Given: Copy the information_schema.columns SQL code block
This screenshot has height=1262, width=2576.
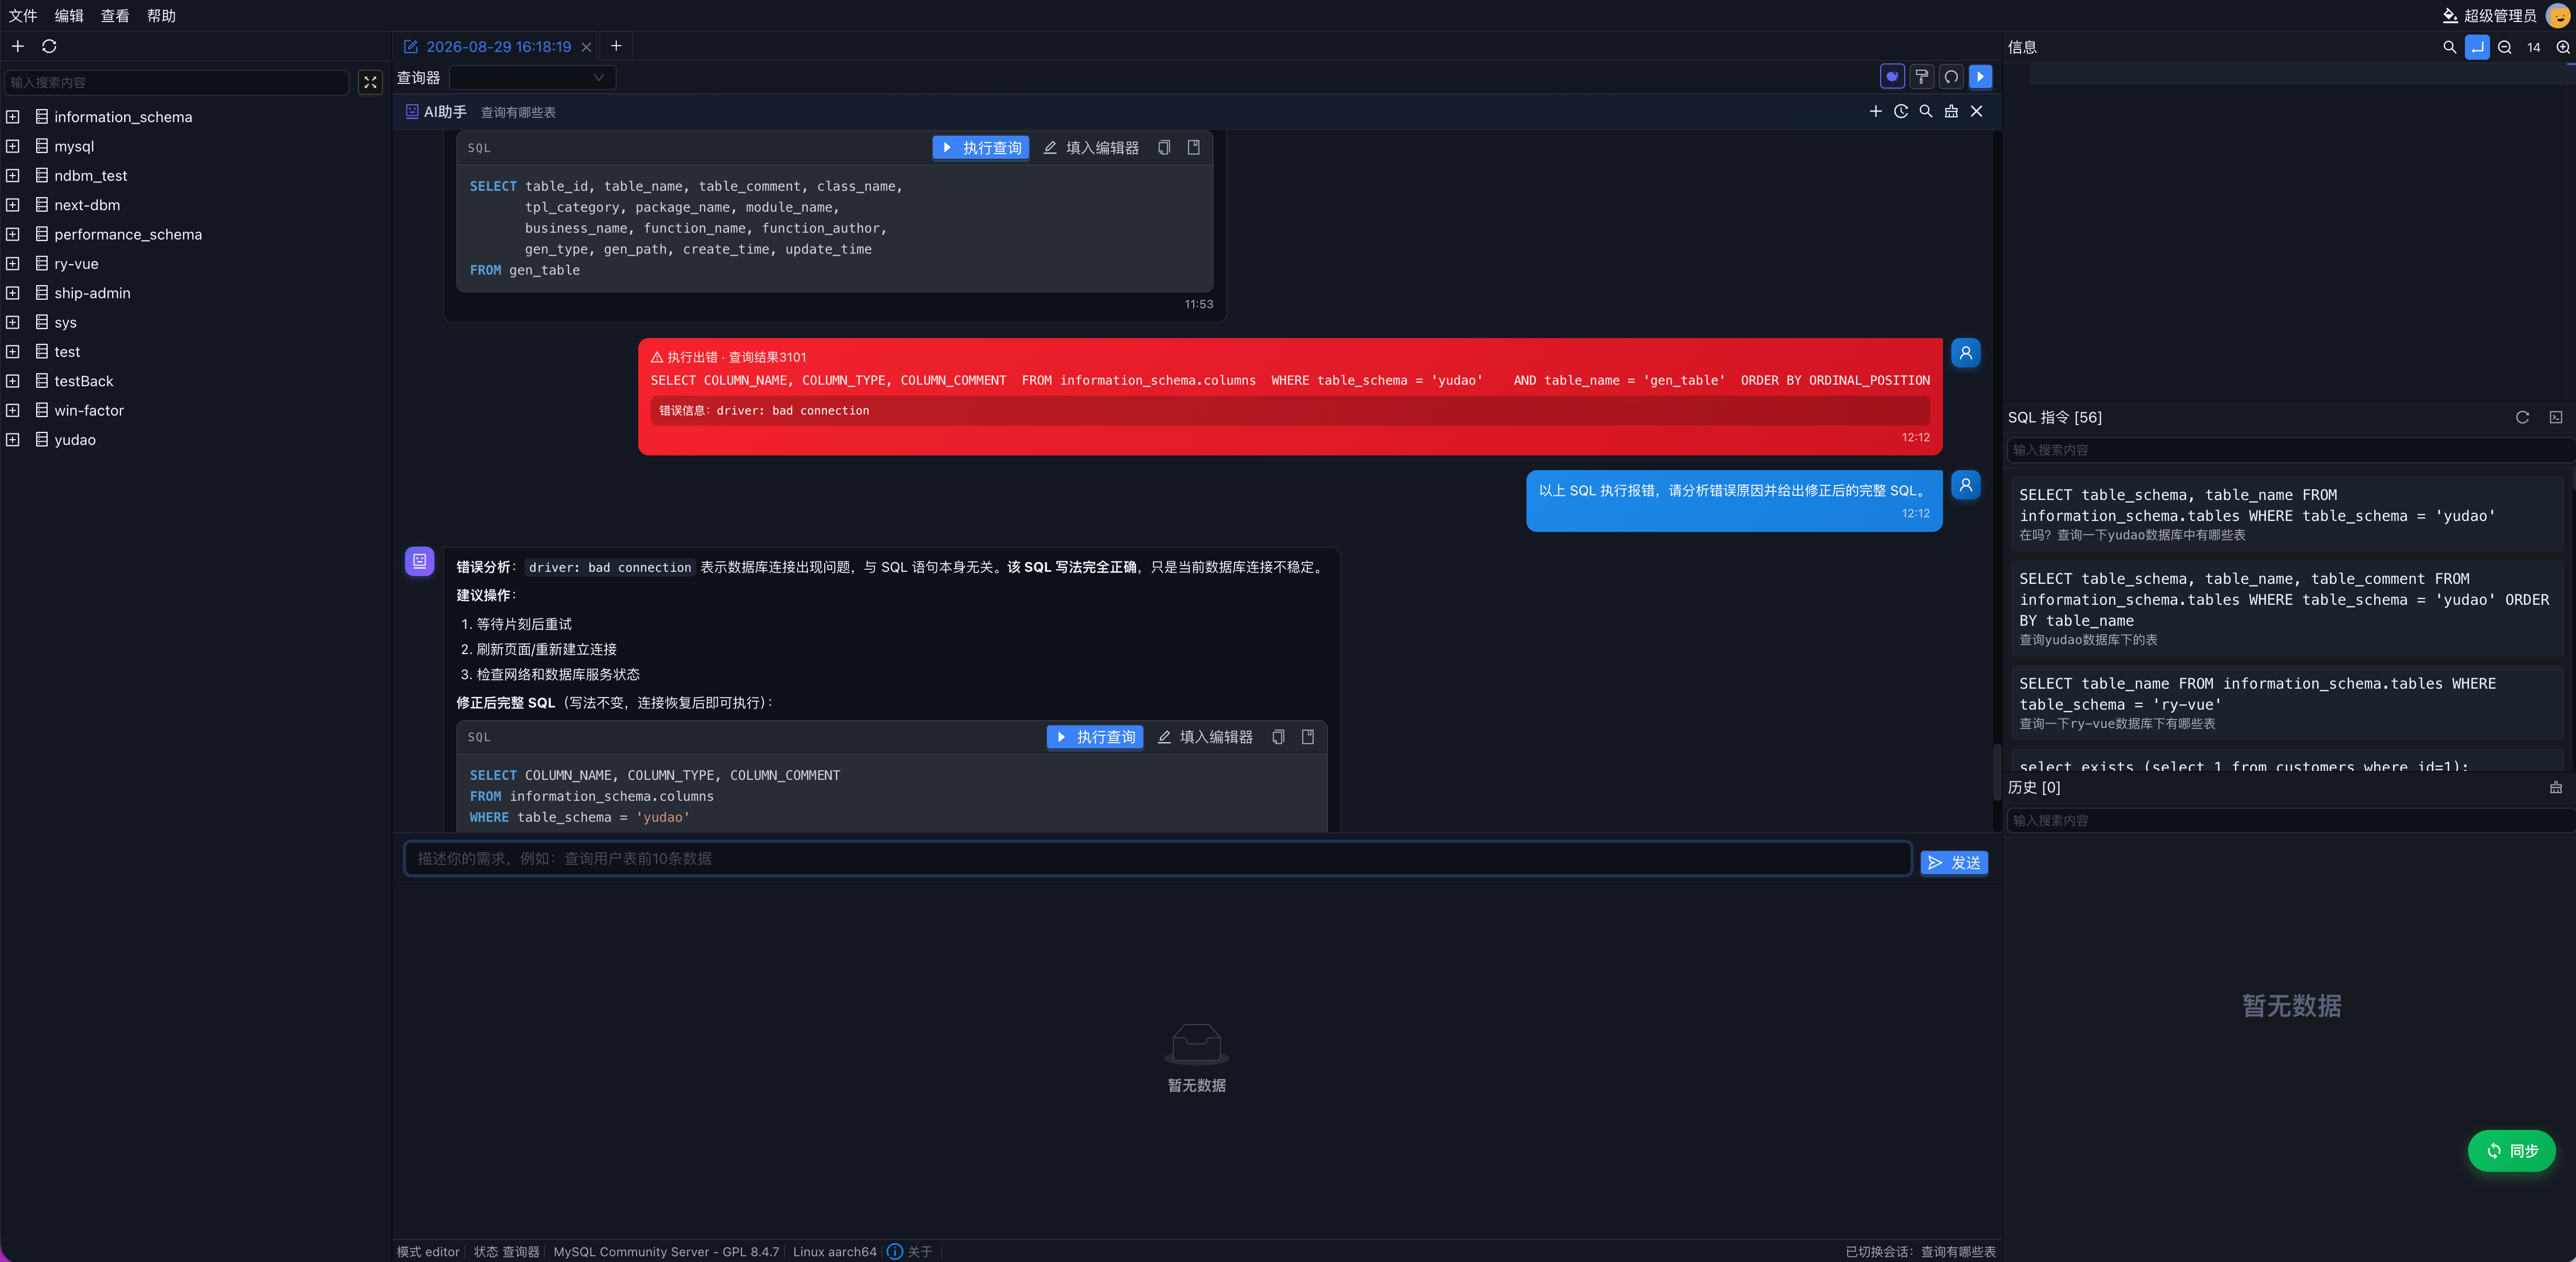Looking at the screenshot, I should [x=1278, y=737].
